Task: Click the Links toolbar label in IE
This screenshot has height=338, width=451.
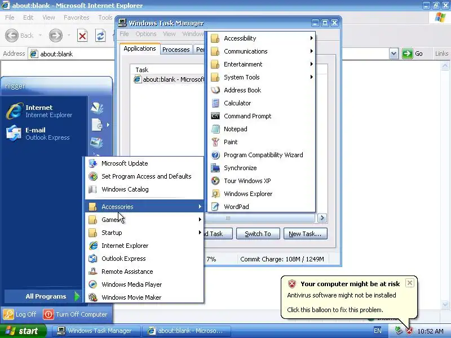Action: click(x=441, y=54)
